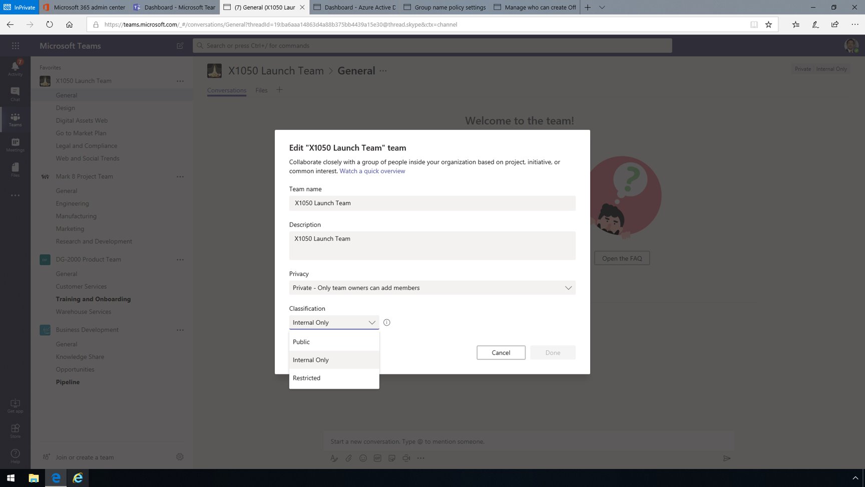Switch to the Chat section
This screenshot has height=487, width=865.
[x=15, y=93]
